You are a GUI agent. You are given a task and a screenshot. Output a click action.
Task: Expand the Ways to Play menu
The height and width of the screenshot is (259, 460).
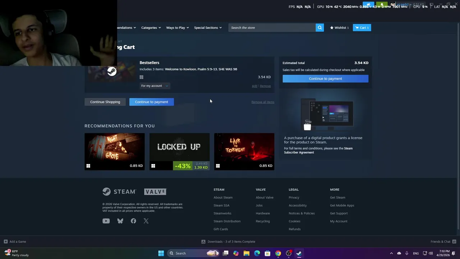pyautogui.click(x=177, y=28)
